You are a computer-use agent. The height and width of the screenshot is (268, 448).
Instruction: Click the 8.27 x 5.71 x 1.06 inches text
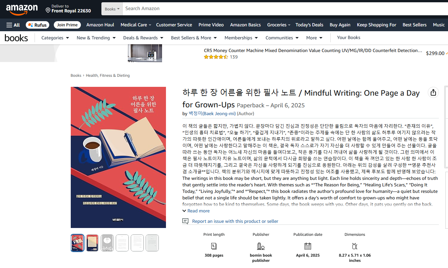[355, 258]
